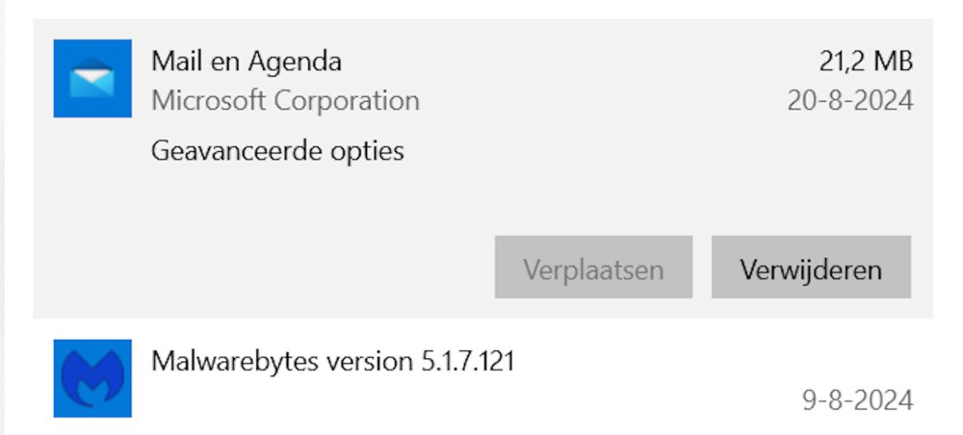Click the Microsoft Corporation publisher name

(x=285, y=100)
